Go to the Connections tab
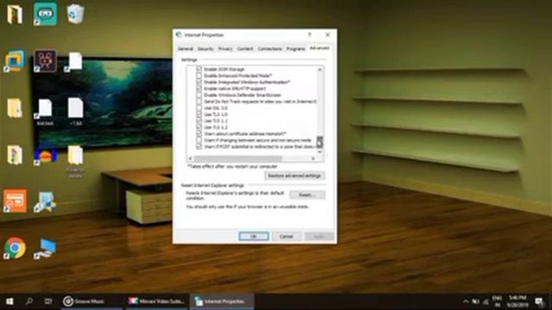 point(270,49)
